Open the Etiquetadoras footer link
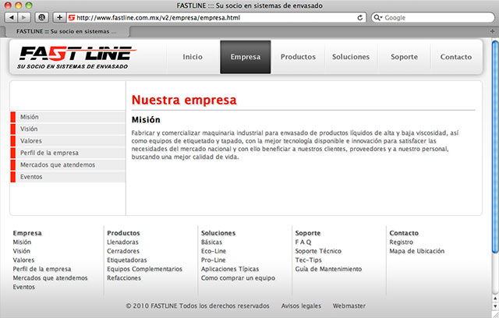 pyautogui.click(x=127, y=260)
